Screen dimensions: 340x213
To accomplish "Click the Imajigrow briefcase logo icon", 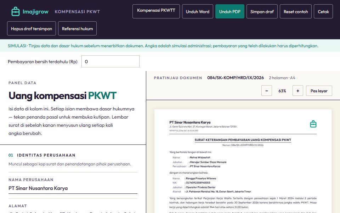I will coord(15,11).
